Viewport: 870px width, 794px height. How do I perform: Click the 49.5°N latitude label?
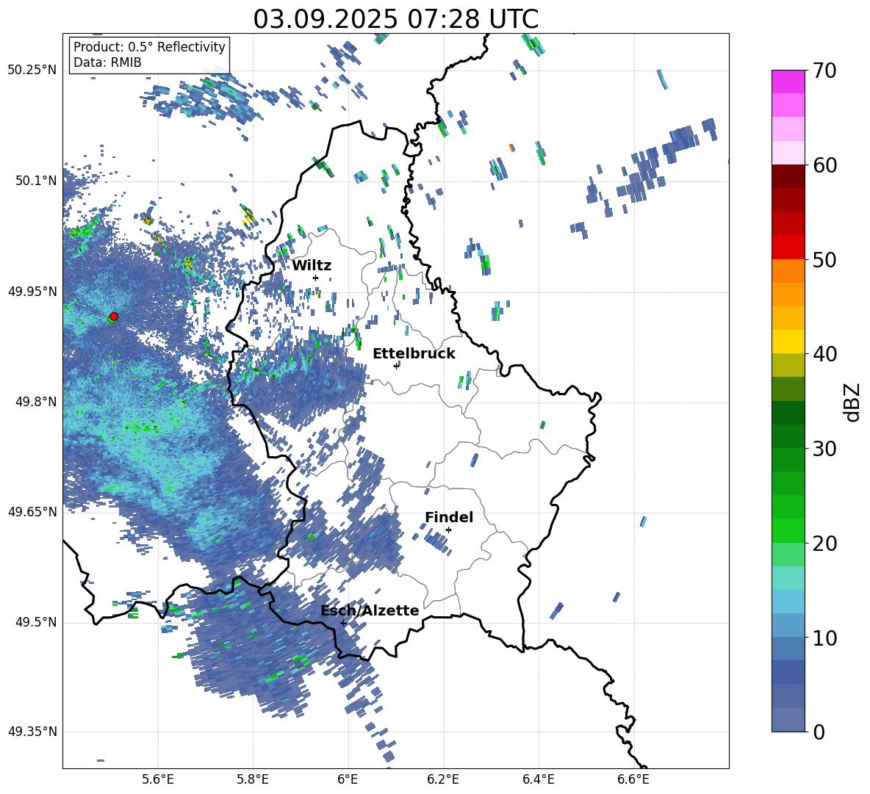(36, 622)
